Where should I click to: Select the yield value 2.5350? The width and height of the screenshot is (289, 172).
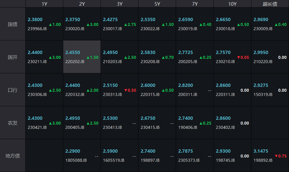coord(148,20)
